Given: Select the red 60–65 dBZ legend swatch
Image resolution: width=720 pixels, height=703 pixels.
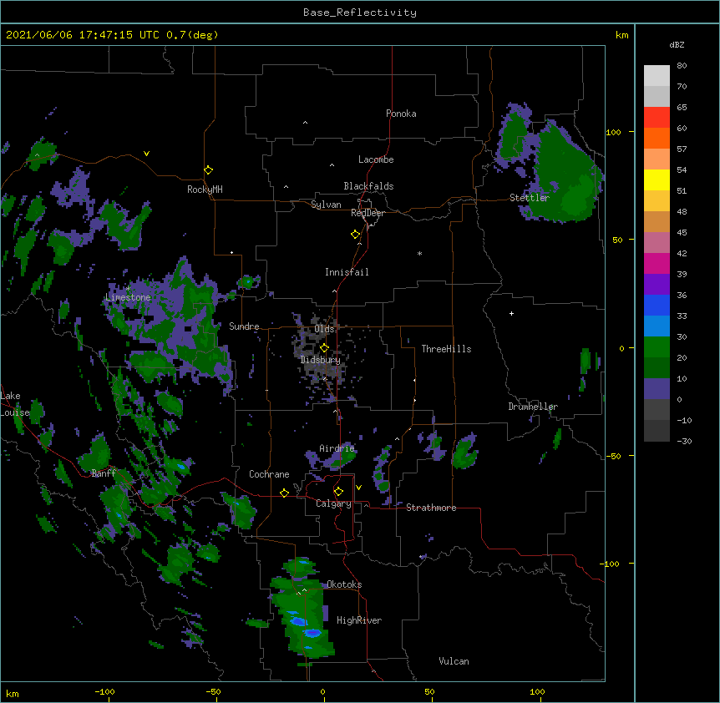Looking at the screenshot, I should pyautogui.click(x=657, y=117).
